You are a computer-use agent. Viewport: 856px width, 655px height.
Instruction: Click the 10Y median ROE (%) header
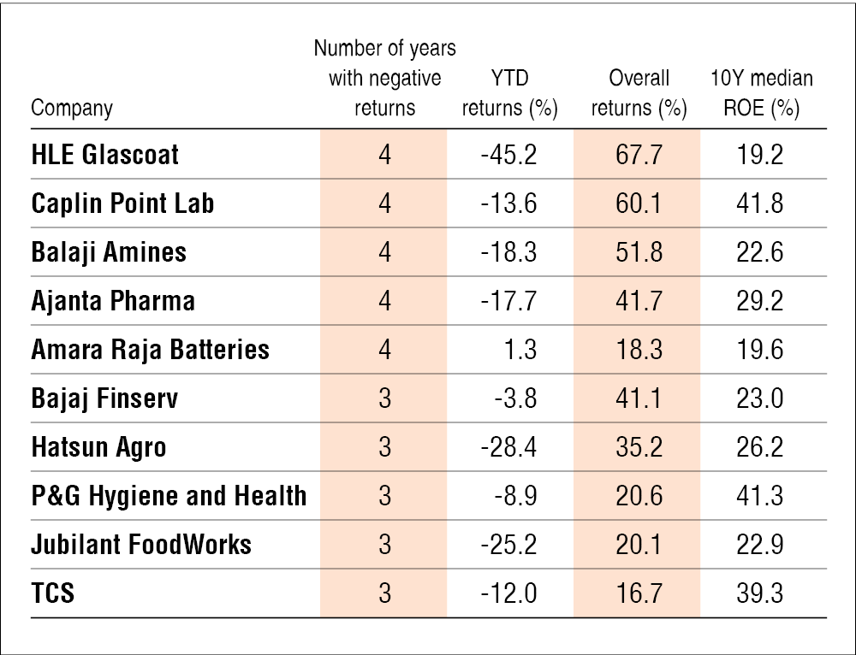tap(762, 94)
